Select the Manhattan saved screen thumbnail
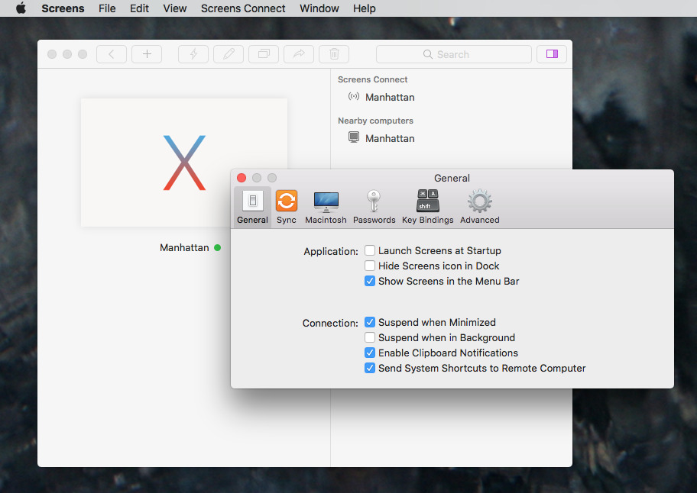 [x=184, y=163]
